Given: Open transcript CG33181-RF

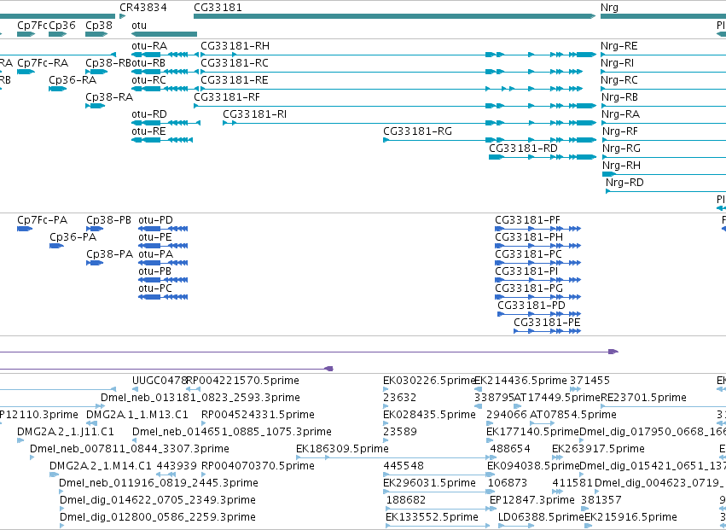Looking at the screenshot, I should (227, 97).
